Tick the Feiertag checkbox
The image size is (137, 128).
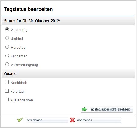(x=7, y=91)
